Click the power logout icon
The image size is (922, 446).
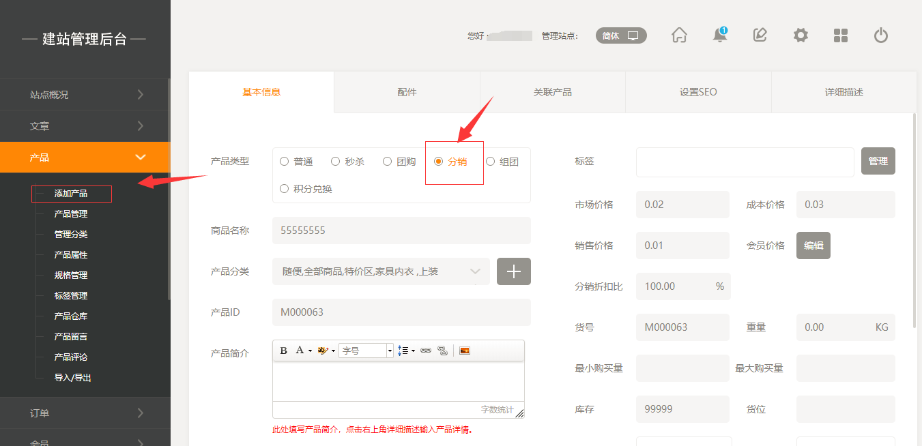[881, 35]
